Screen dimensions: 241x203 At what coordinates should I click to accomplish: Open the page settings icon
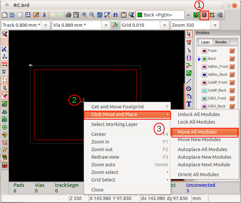(28, 15)
